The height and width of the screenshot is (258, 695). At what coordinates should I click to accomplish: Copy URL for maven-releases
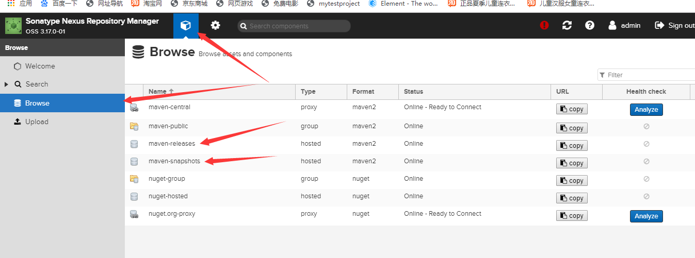click(572, 146)
